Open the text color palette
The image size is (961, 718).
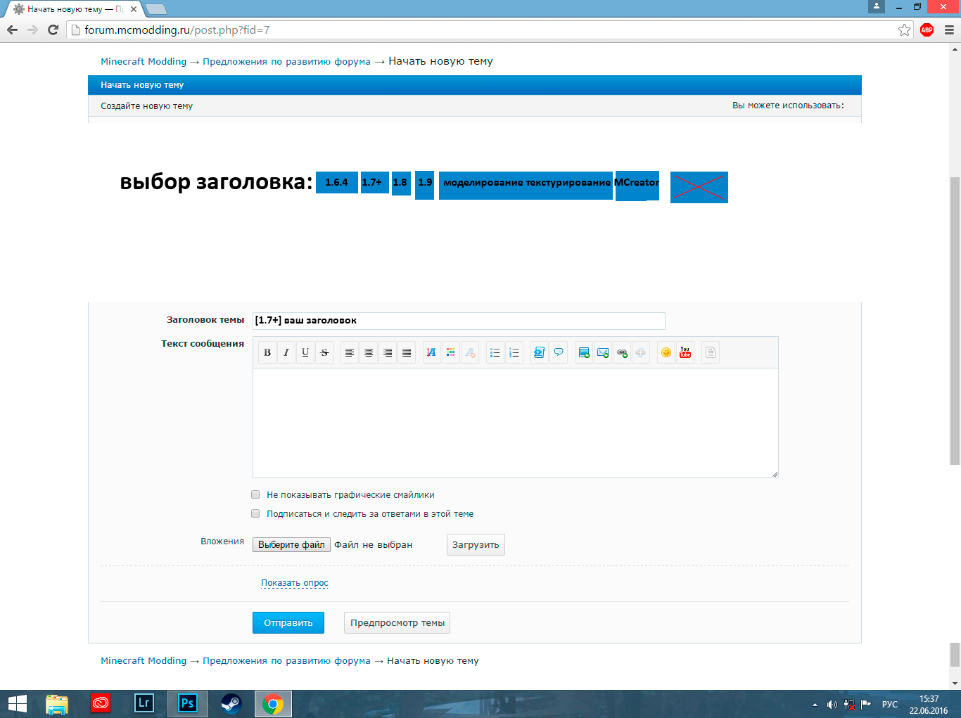[x=451, y=352]
